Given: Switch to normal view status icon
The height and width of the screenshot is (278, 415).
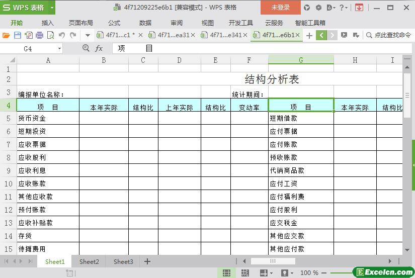Looking at the screenshot, I should click(x=226, y=272).
